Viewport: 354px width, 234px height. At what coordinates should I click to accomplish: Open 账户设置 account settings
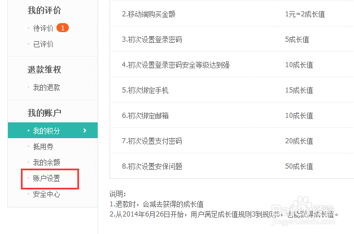click(46, 178)
